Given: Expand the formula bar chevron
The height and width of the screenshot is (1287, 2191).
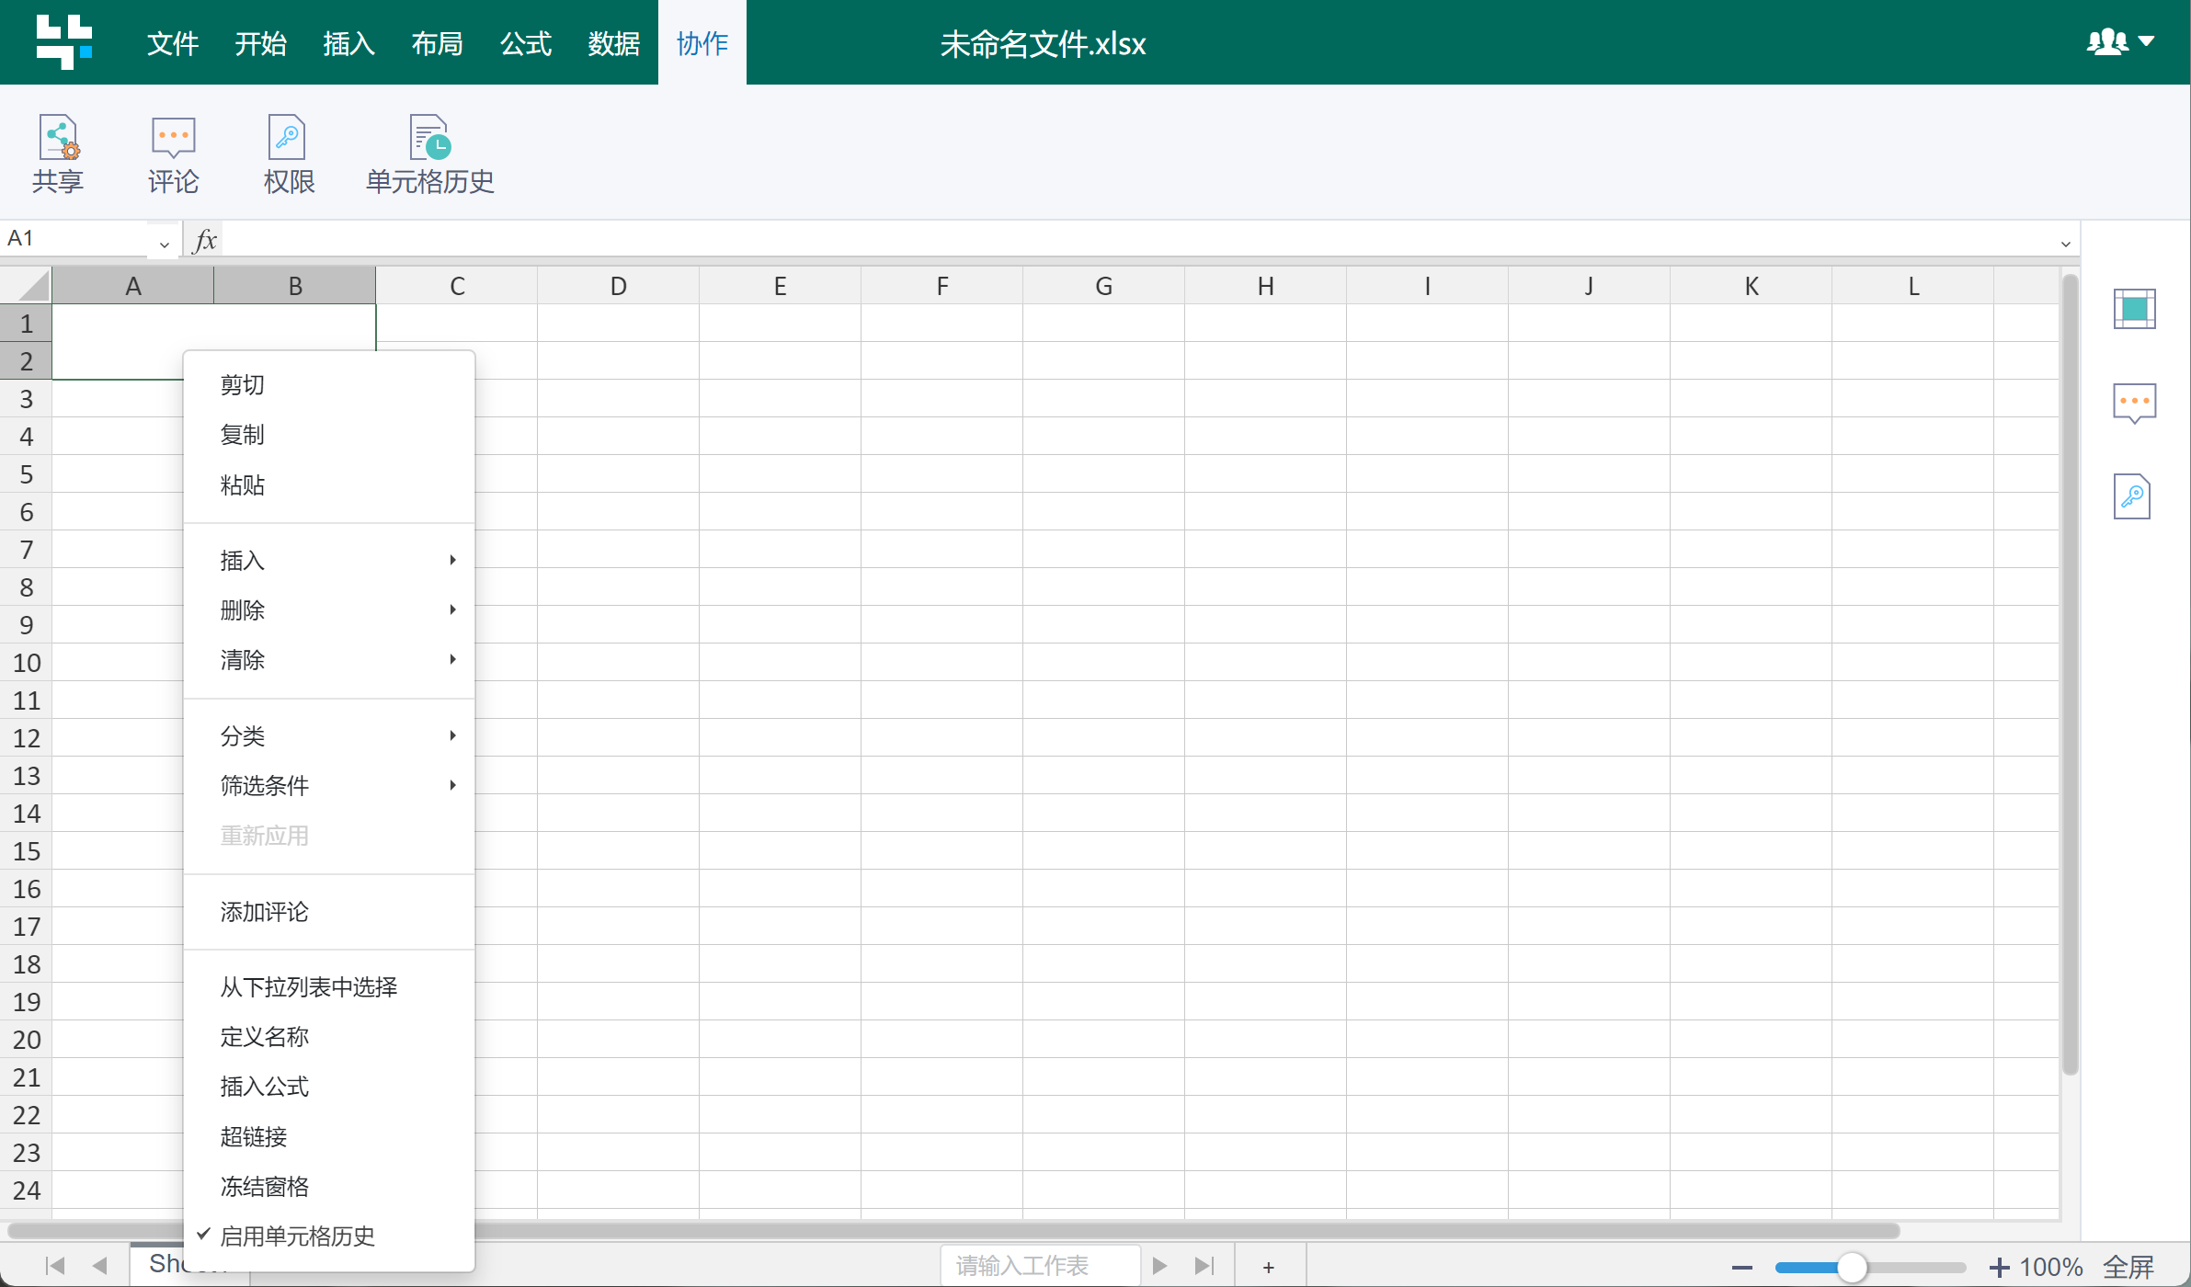Looking at the screenshot, I should (2065, 244).
